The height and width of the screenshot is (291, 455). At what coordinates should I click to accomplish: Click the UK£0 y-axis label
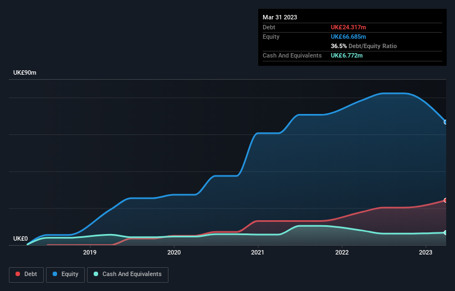click(21, 238)
